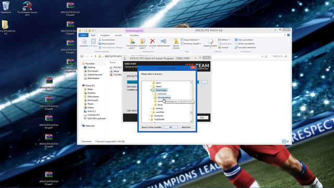Select the skins folder in tree

click(157, 83)
